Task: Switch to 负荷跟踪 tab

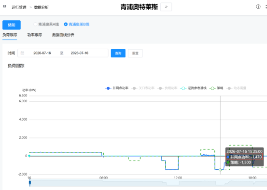Action: coord(10,35)
